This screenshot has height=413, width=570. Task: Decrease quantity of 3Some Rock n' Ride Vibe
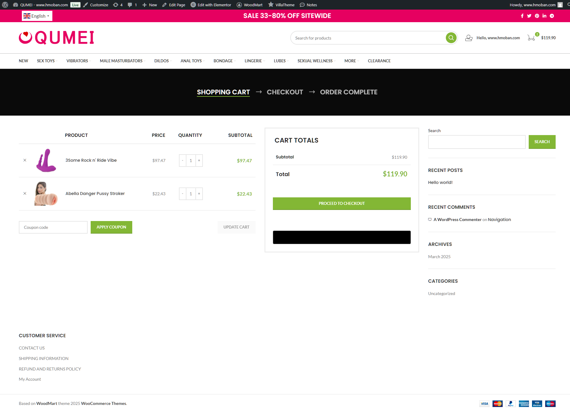coord(183,161)
